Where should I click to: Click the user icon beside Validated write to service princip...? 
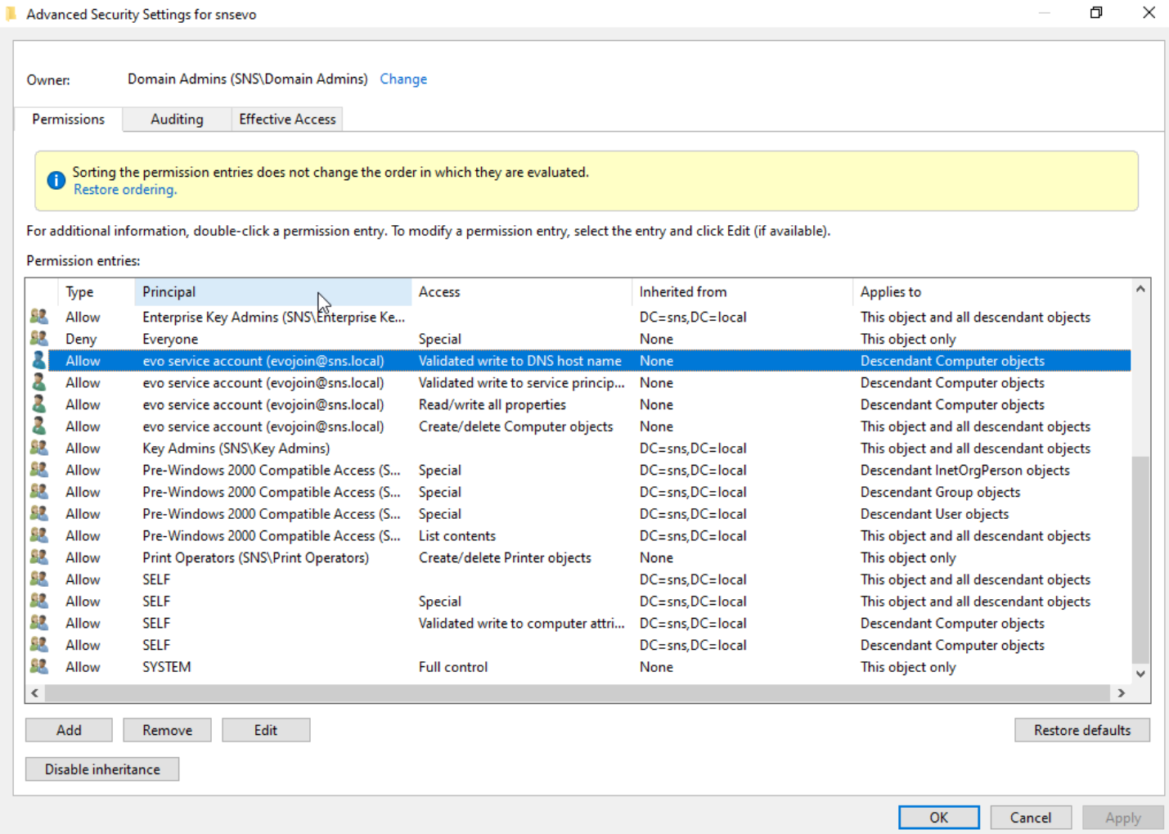[x=38, y=382]
